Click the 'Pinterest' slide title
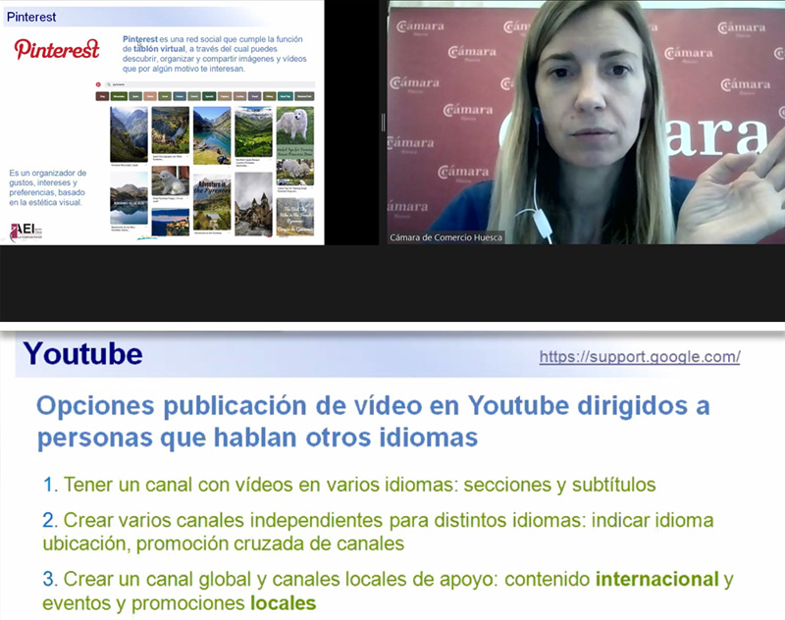The height and width of the screenshot is (620, 785). (31, 17)
